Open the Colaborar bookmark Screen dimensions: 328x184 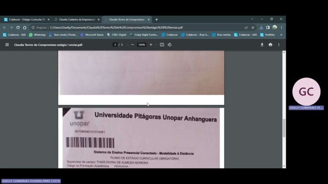[170, 35]
